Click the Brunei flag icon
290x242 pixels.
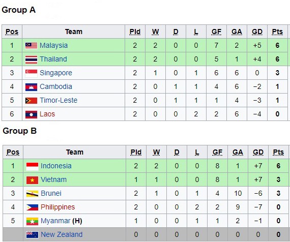tap(32, 194)
